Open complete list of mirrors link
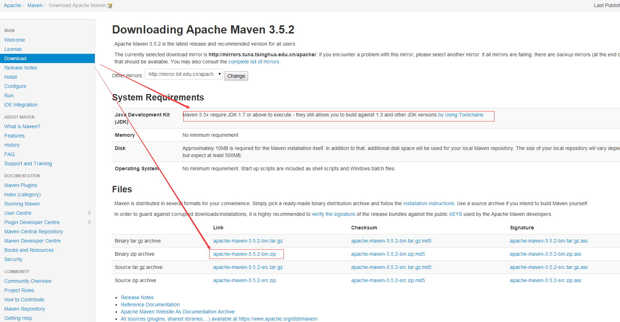 click(254, 62)
